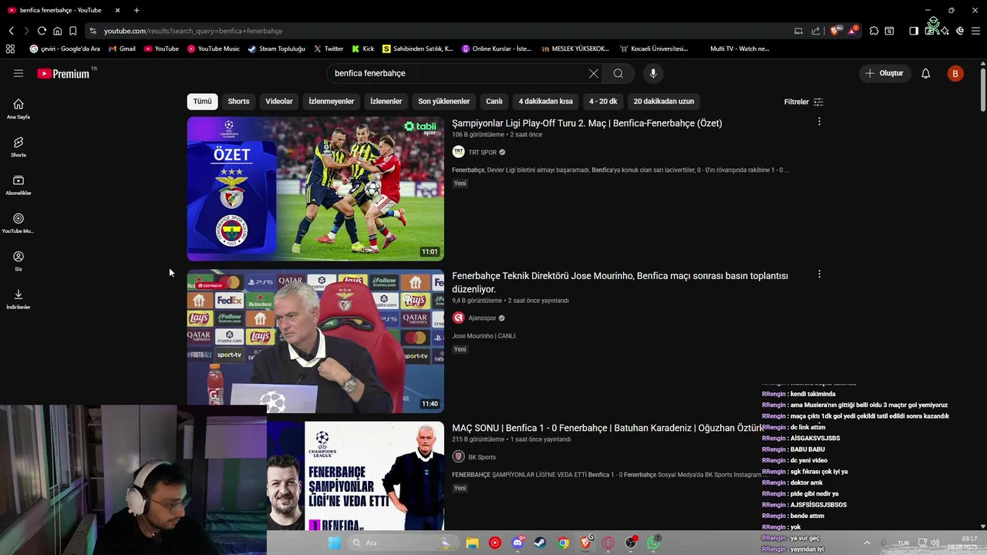Open the Siz sidebar section
The image size is (987, 555).
19,261
